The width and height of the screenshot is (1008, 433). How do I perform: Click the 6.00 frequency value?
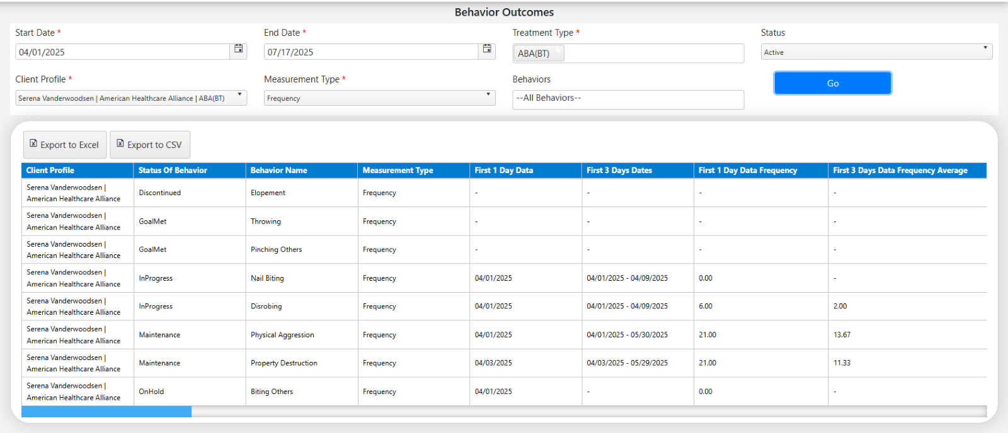click(x=706, y=306)
